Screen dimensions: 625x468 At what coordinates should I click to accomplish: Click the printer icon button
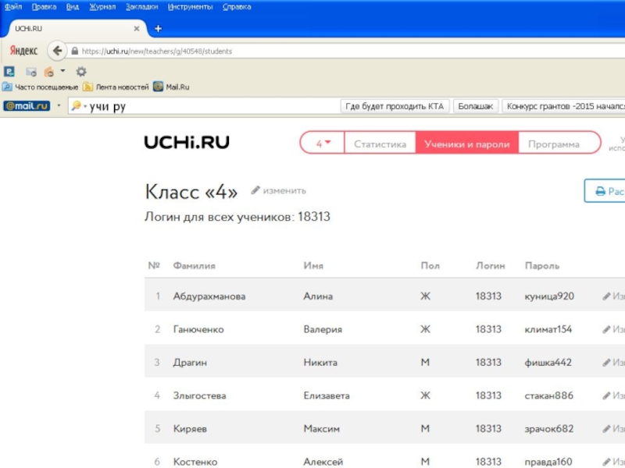600,191
